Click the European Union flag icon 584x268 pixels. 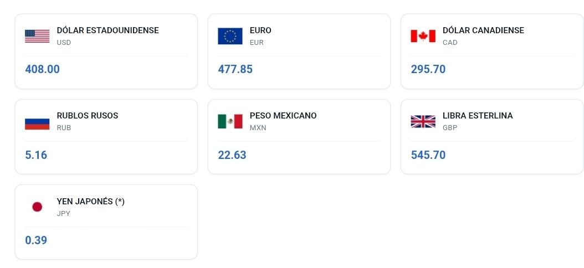230,36
